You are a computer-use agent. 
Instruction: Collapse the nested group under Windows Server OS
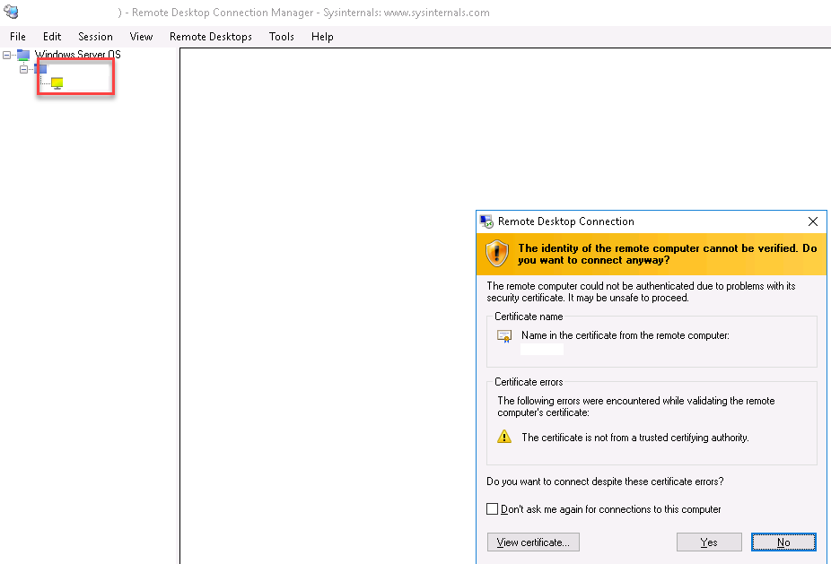click(x=24, y=69)
